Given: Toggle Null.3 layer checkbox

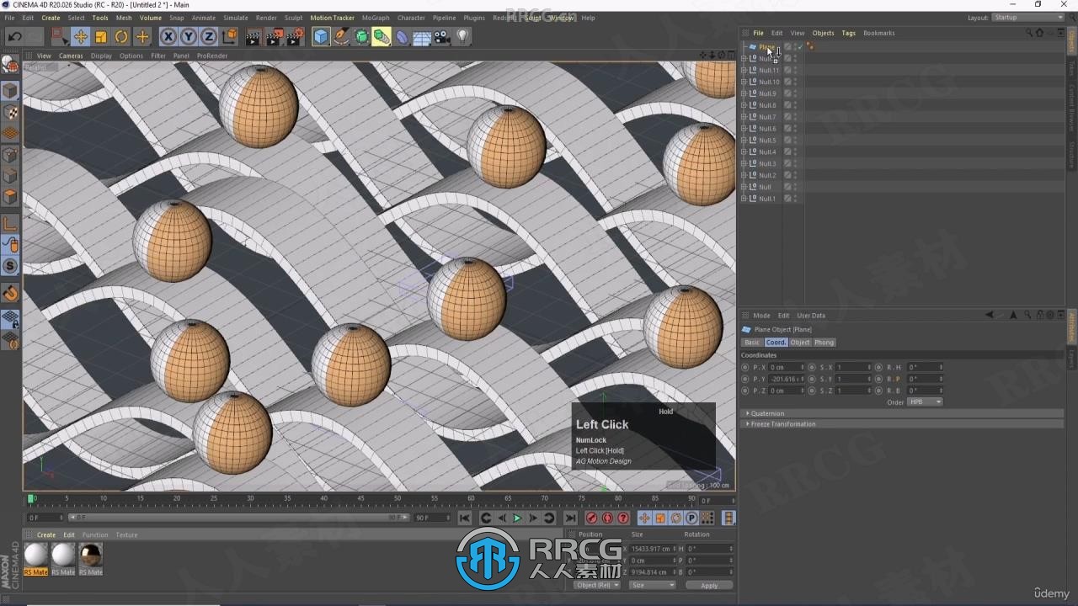Looking at the screenshot, I should [x=787, y=164].
